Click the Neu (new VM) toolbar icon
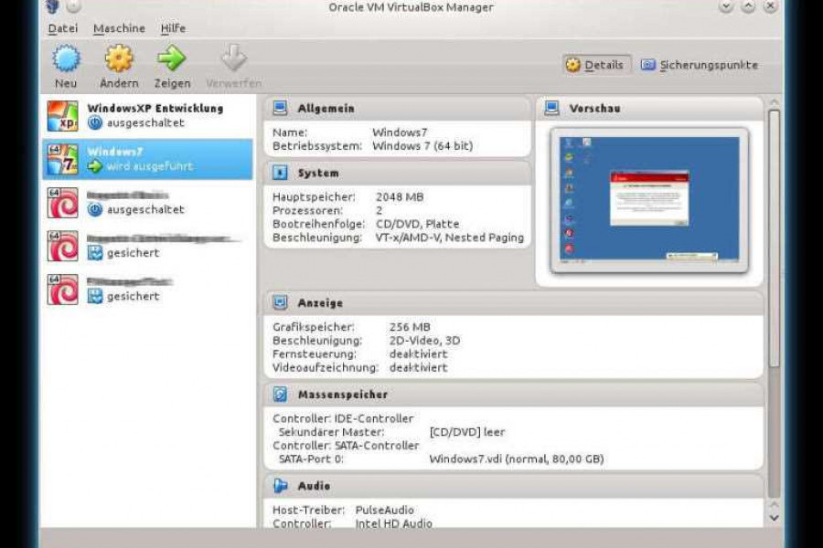 click(66, 58)
